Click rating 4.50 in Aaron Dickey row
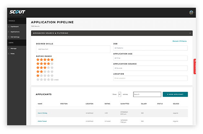This screenshot has width=203, height=134. [106, 113]
